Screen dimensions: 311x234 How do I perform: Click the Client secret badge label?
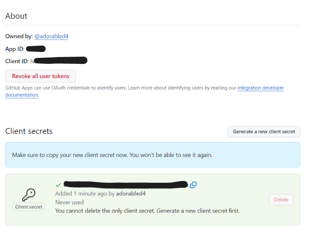pyautogui.click(x=29, y=207)
